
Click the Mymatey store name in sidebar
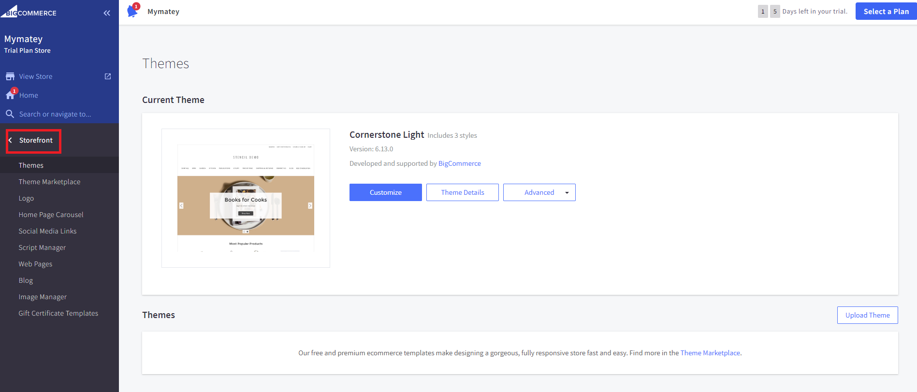(23, 39)
